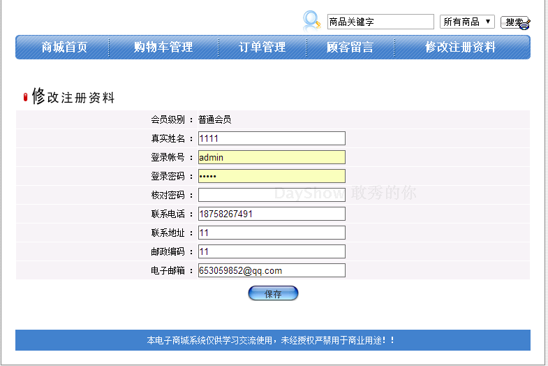
Task: Click the 保存 save button
Action: click(273, 293)
